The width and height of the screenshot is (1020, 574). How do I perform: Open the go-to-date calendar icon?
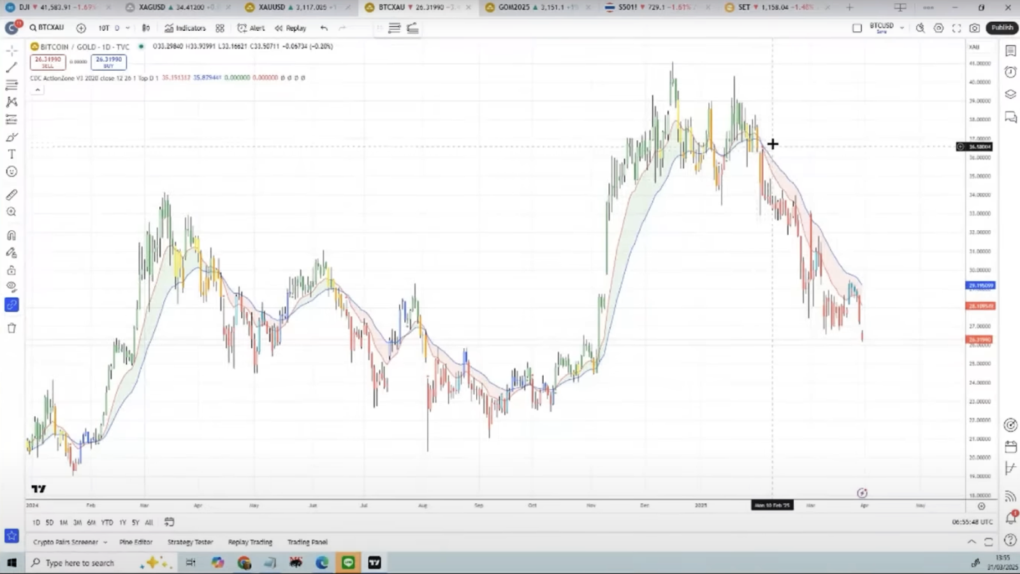tap(169, 522)
